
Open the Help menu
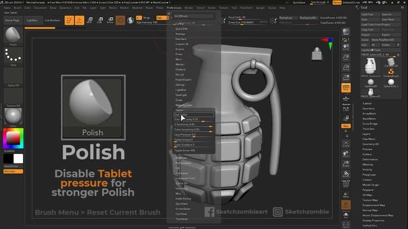pos(282,8)
